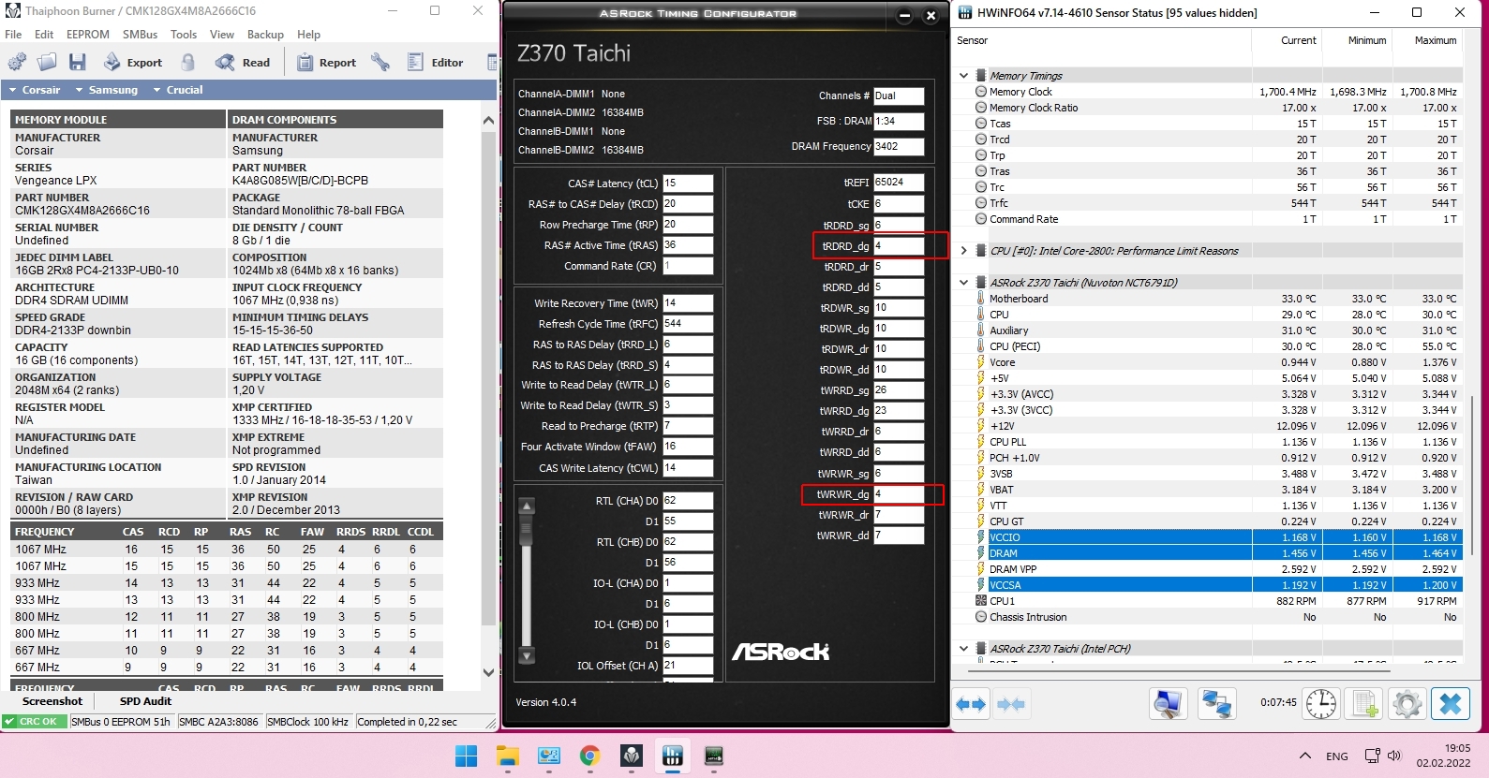Click the scroll down arrow in Thaiphoon Burner report
The width and height of the screenshot is (1489, 778).
point(488,672)
